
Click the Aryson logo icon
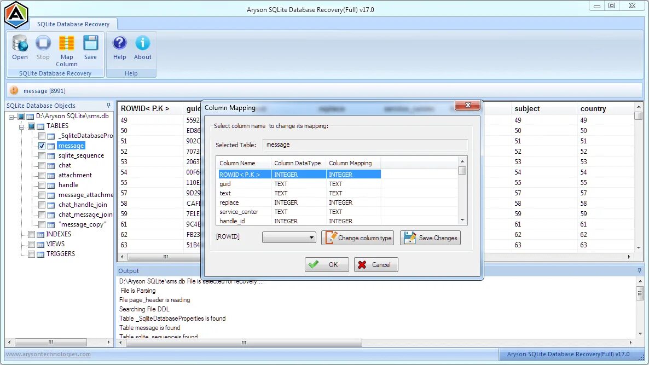point(16,15)
